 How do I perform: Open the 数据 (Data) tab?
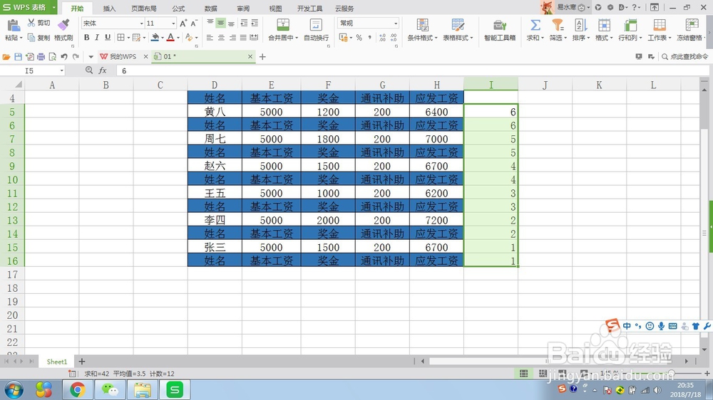coord(210,9)
